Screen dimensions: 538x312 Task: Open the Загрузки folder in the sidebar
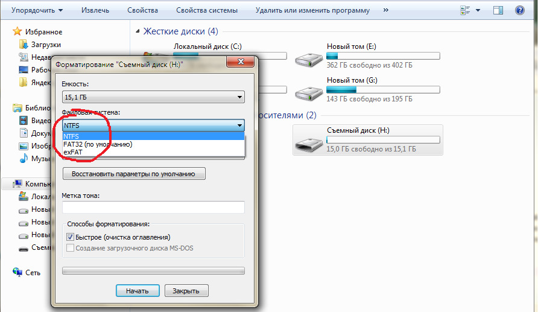click(x=40, y=45)
